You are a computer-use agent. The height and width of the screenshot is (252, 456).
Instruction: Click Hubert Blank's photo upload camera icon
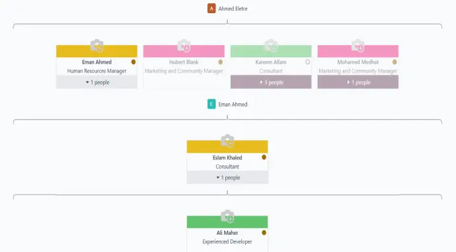[x=184, y=46]
